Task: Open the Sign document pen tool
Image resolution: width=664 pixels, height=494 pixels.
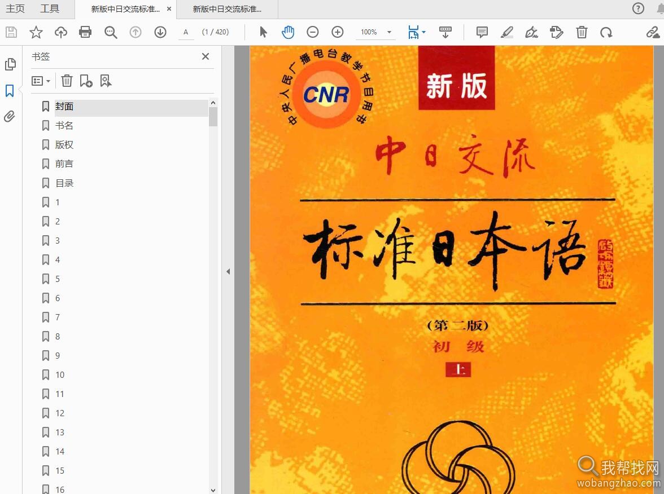Action: pos(531,32)
